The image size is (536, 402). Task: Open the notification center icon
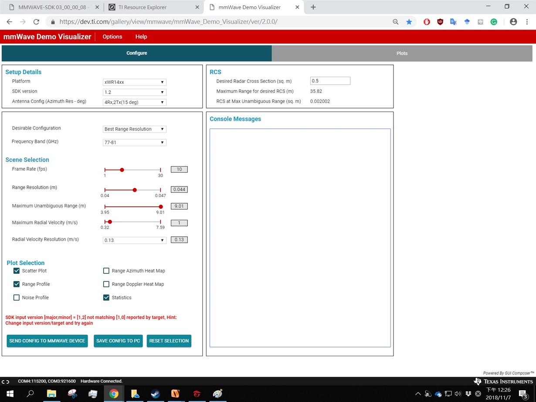pyautogui.click(x=523, y=394)
